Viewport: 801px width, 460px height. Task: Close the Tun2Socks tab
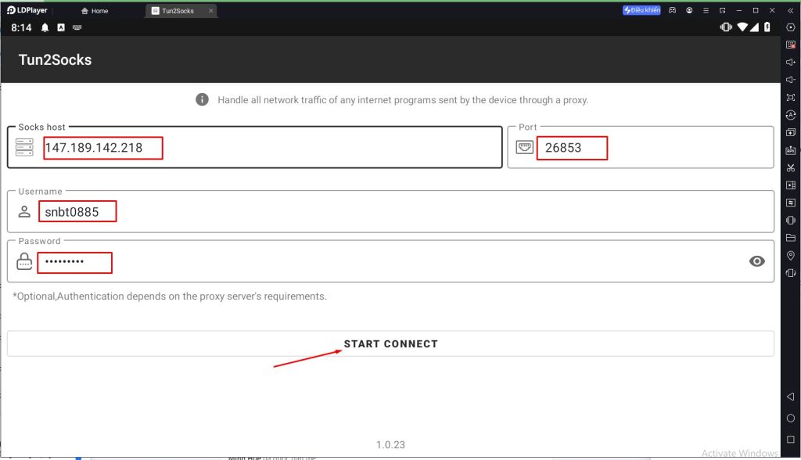210,11
